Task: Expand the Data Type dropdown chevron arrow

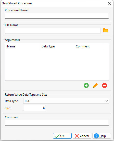Action: coord(107,101)
